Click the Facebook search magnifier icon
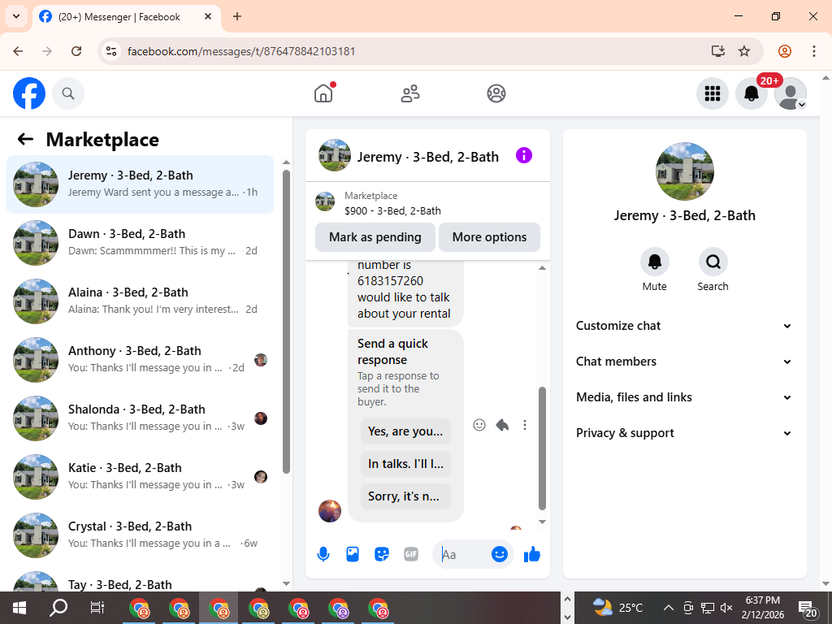The width and height of the screenshot is (832, 624). pos(68,93)
